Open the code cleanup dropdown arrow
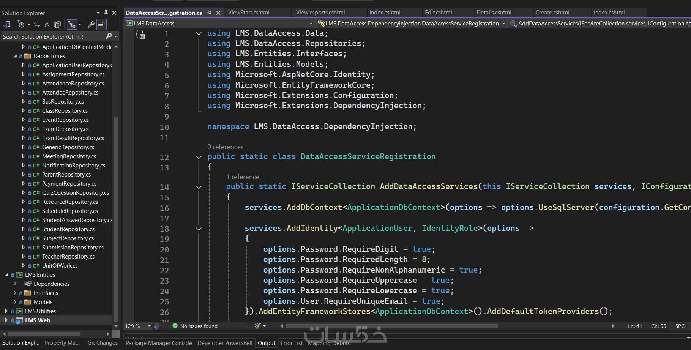 point(264,326)
